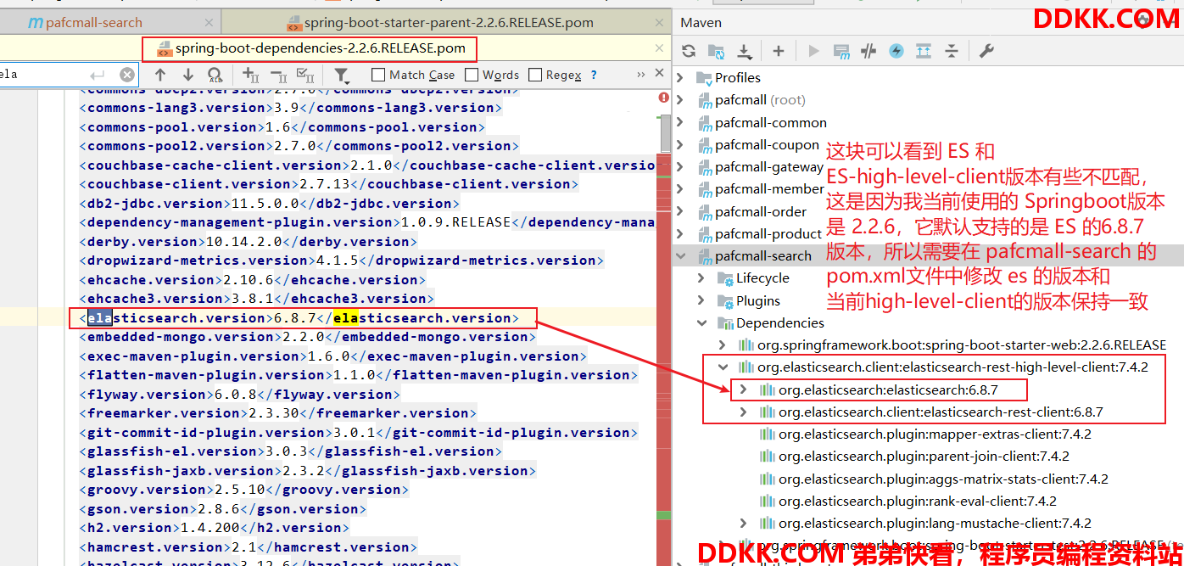
Task: Expand pafcmall (root) module
Action: click(x=680, y=100)
